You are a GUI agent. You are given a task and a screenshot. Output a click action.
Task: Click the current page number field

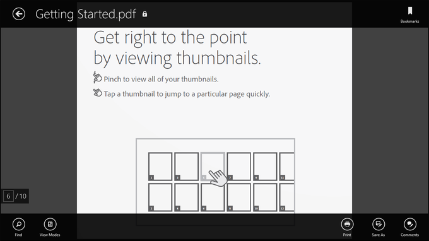tap(8, 196)
